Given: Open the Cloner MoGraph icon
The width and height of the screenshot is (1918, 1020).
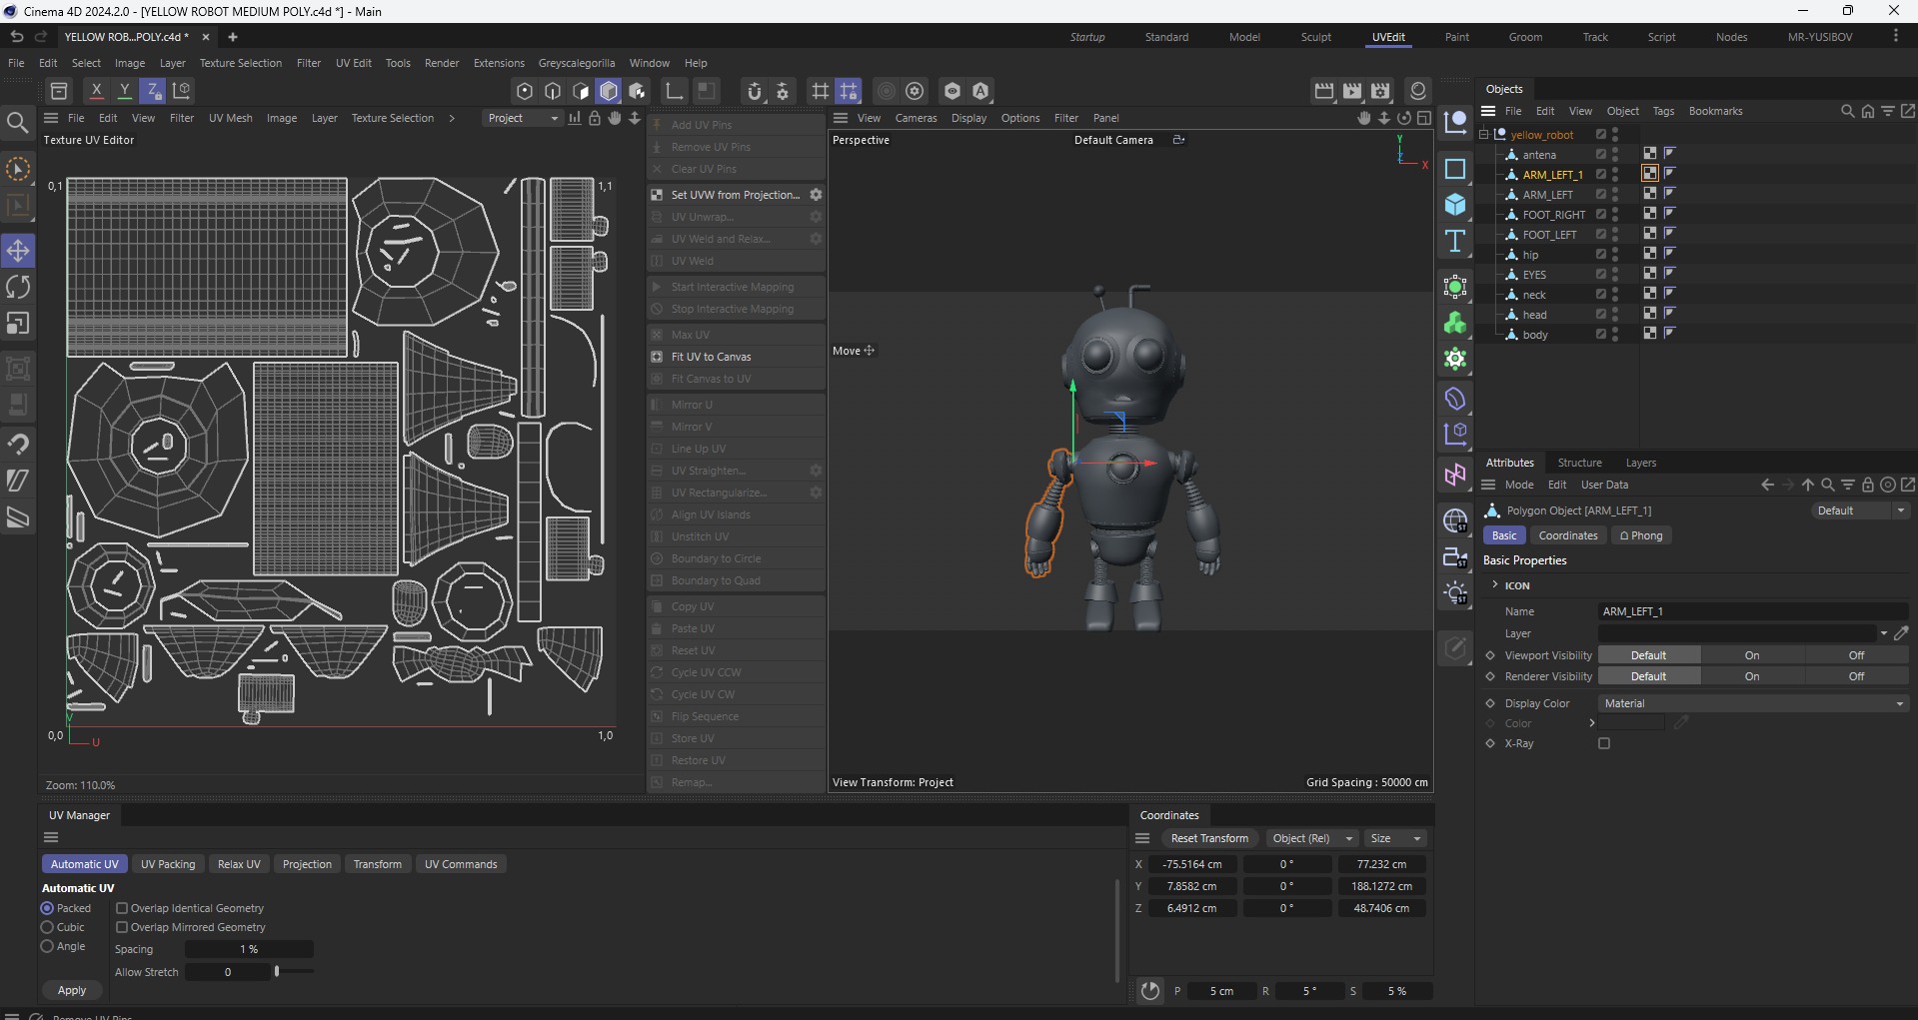Looking at the screenshot, I should 1455,323.
